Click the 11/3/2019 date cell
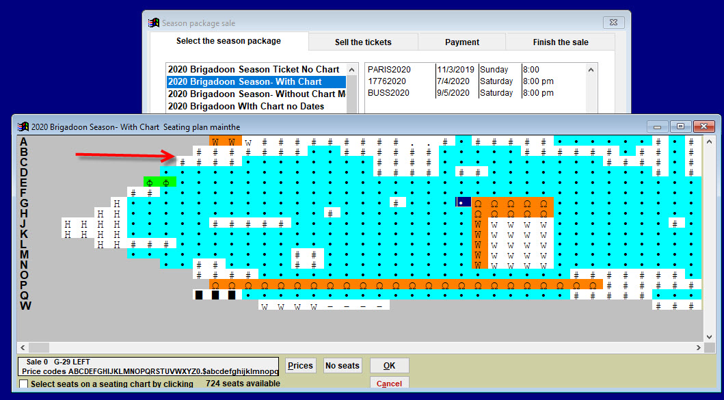 pyautogui.click(x=456, y=70)
